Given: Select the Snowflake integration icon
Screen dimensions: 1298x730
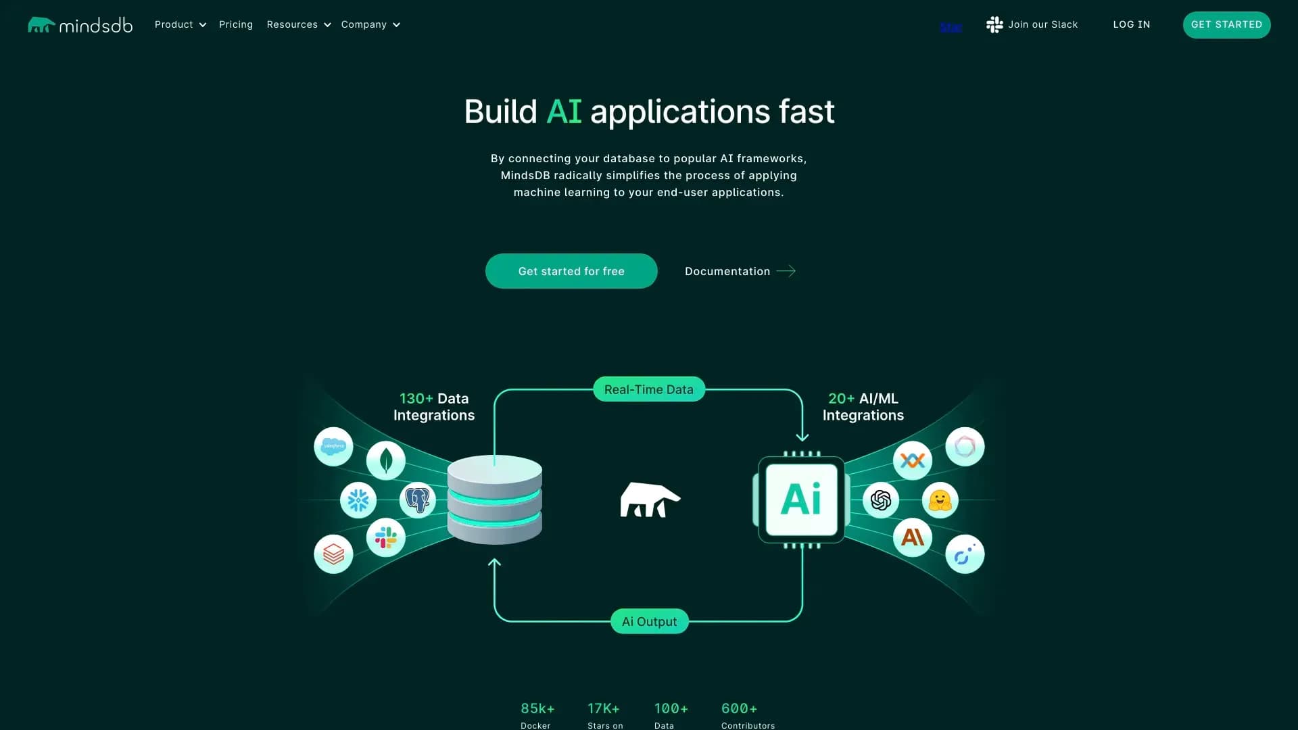Looking at the screenshot, I should click(x=358, y=500).
